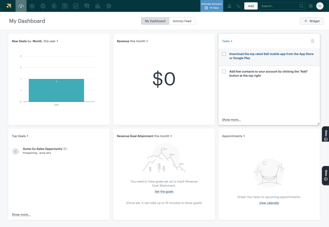The width and height of the screenshot is (329, 227).
Task: Click Set the goals link
Action: [164, 191]
